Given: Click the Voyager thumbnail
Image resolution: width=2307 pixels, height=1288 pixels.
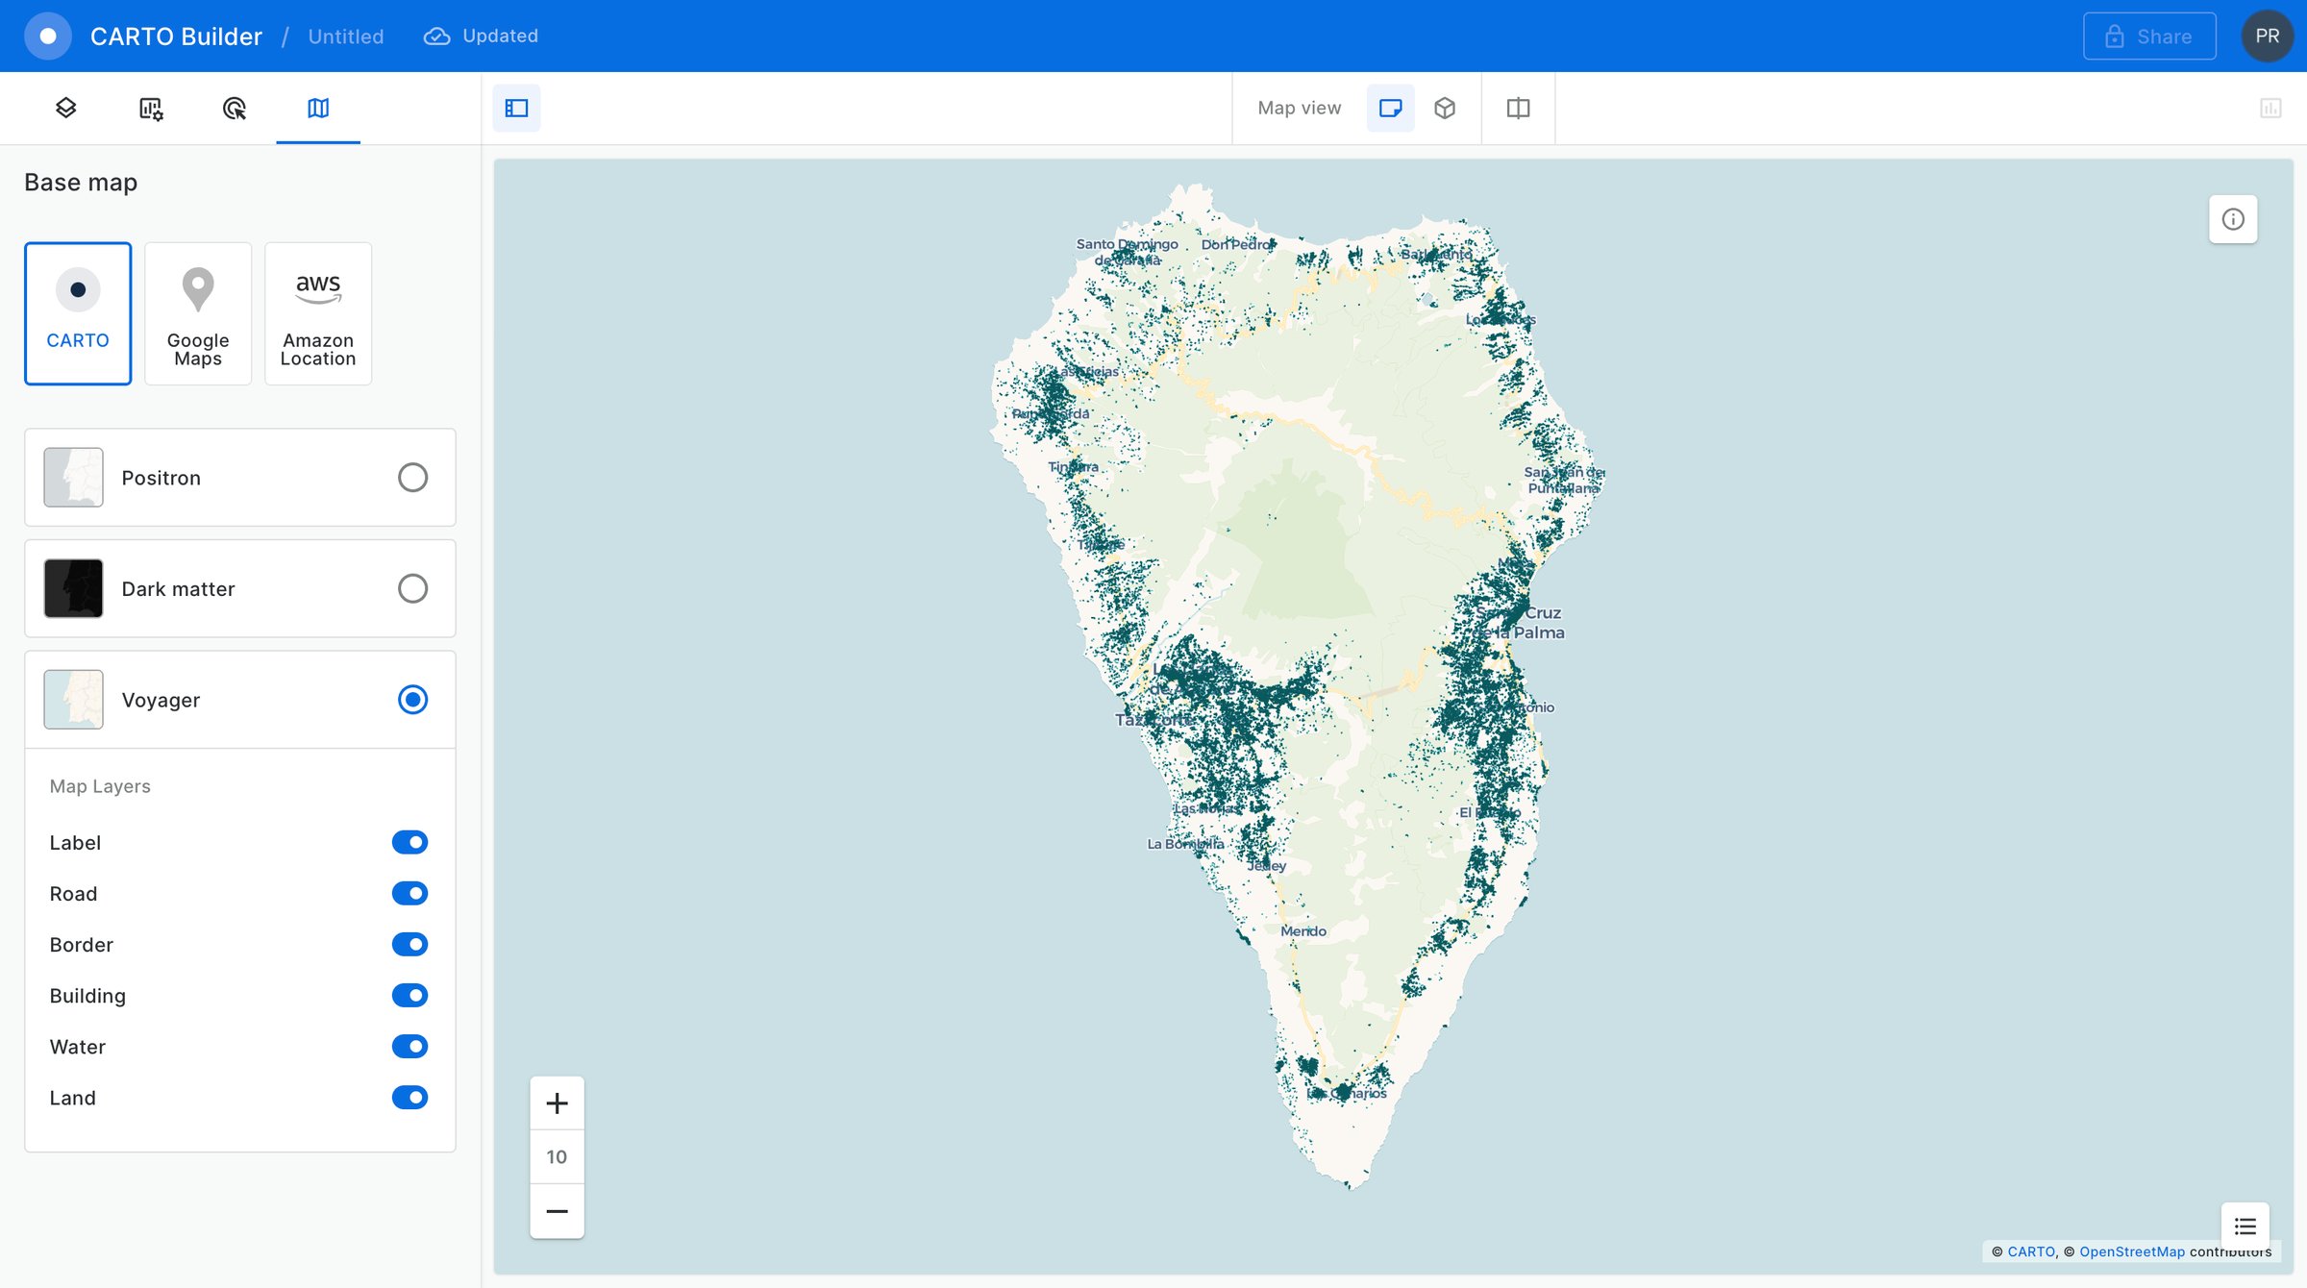Looking at the screenshot, I should tap(74, 700).
